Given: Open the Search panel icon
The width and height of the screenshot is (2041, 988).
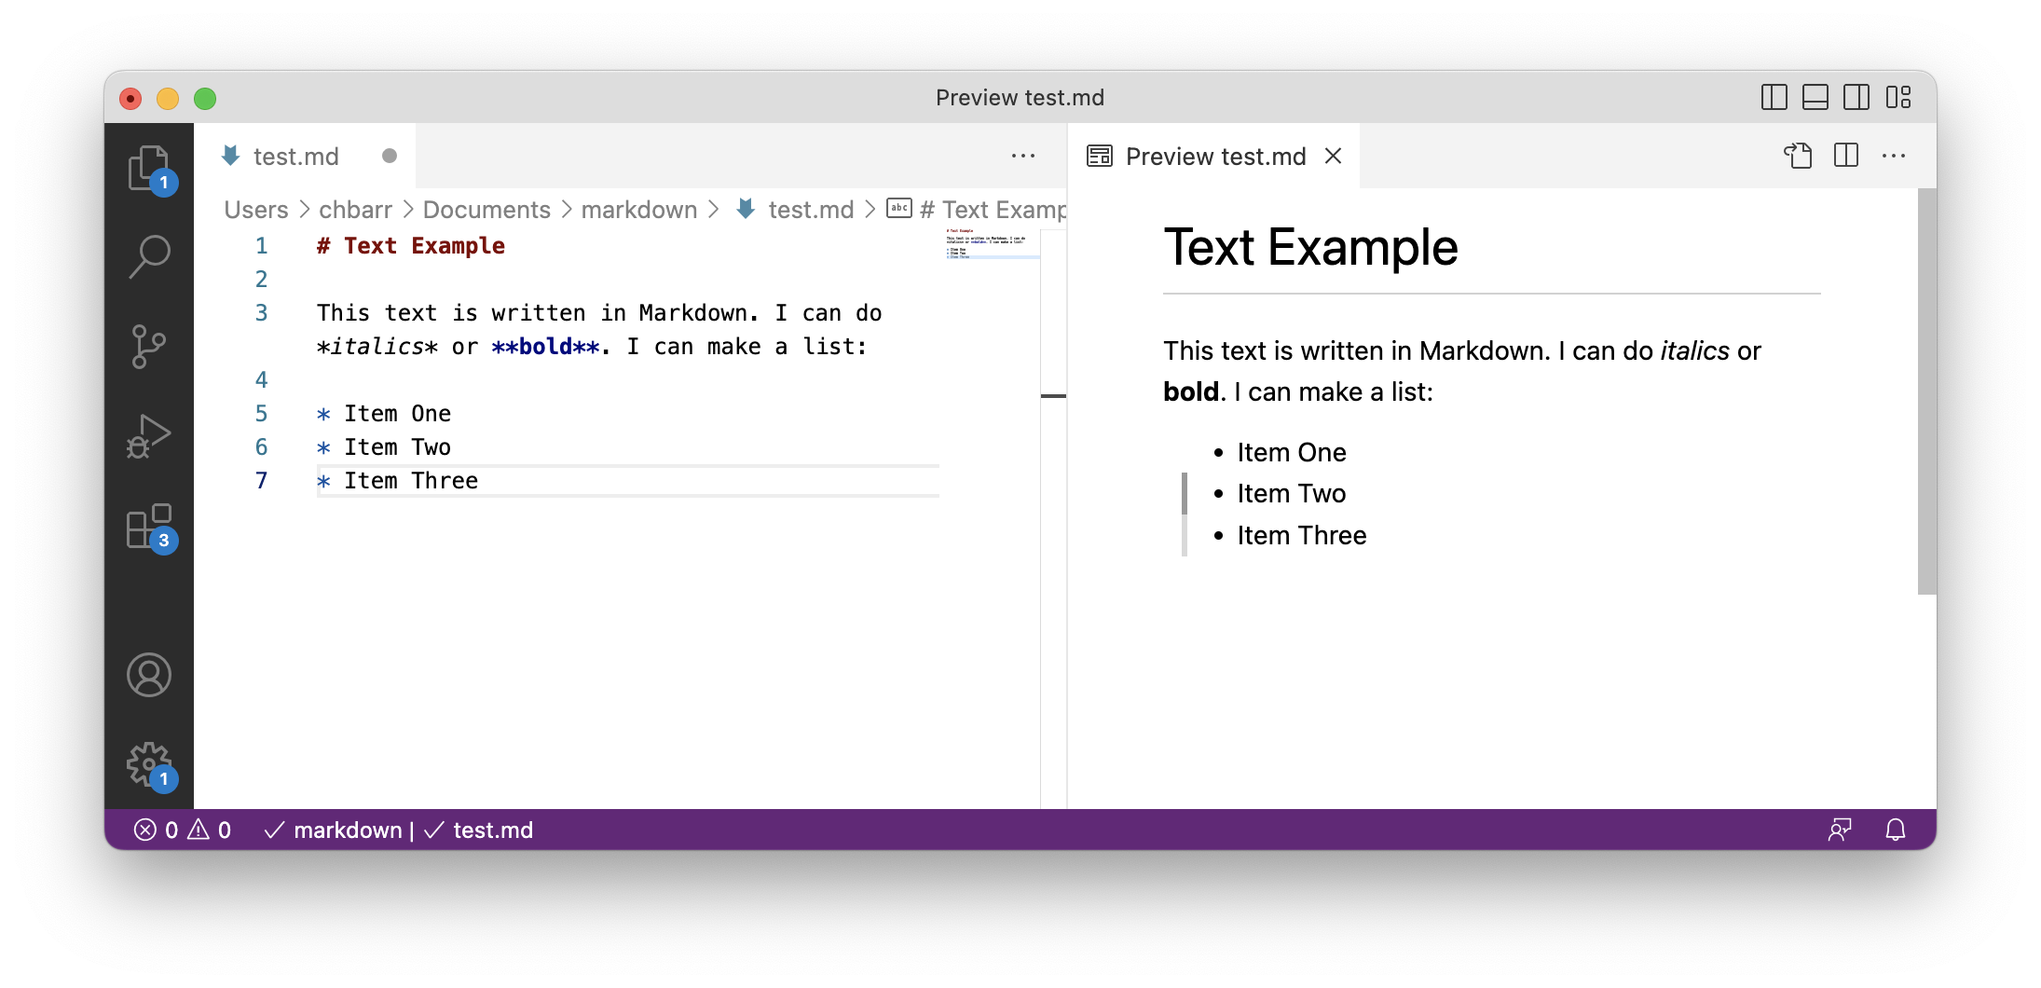Looking at the screenshot, I should [x=149, y=254].
